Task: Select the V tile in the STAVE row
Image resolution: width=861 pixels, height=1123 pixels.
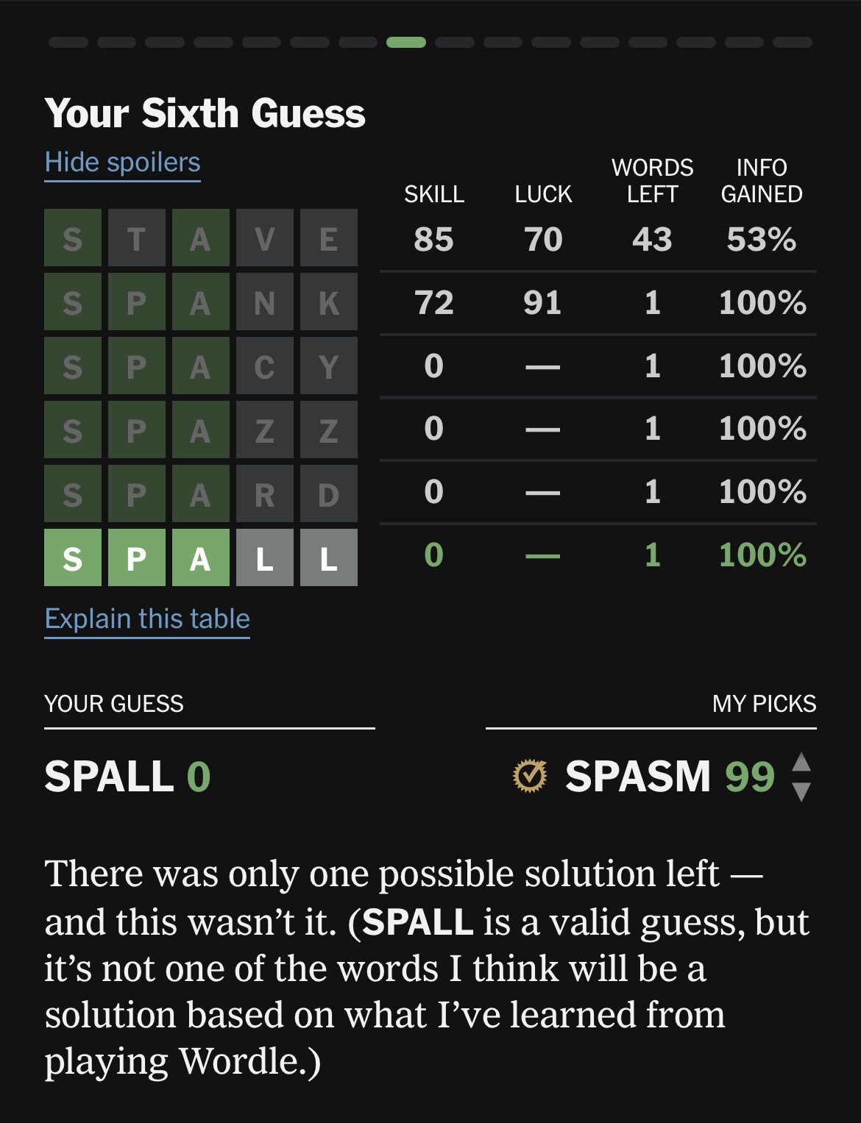Action: (265, 238)
